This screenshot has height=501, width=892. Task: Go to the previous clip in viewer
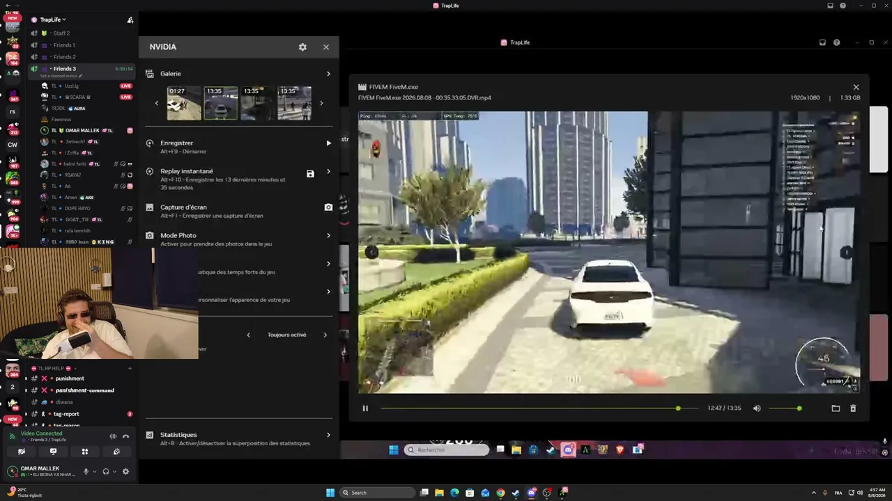371,253
